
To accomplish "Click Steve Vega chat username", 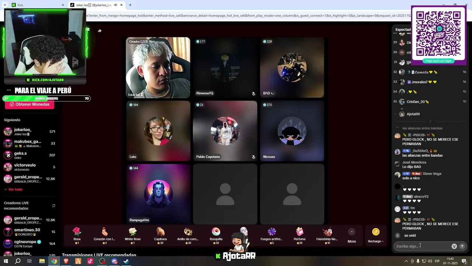I will coord(432,174).
